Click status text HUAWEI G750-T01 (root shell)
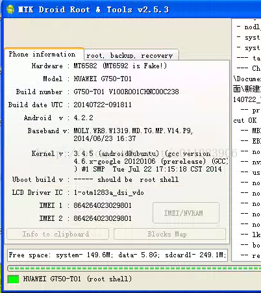The width and height of the screenshot is (261, 293). (77, 279)
